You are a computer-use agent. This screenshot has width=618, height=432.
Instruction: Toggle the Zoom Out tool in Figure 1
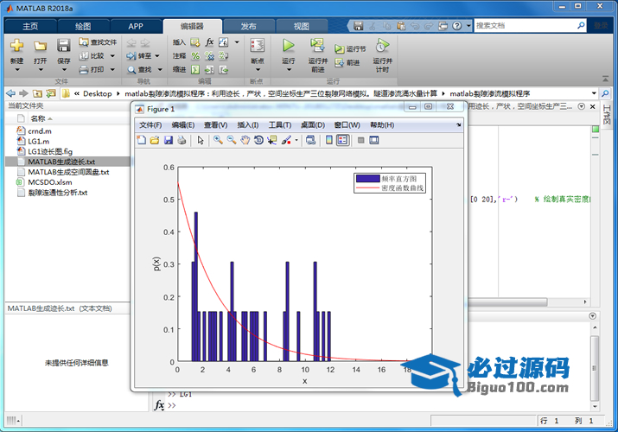pos(232,140)
